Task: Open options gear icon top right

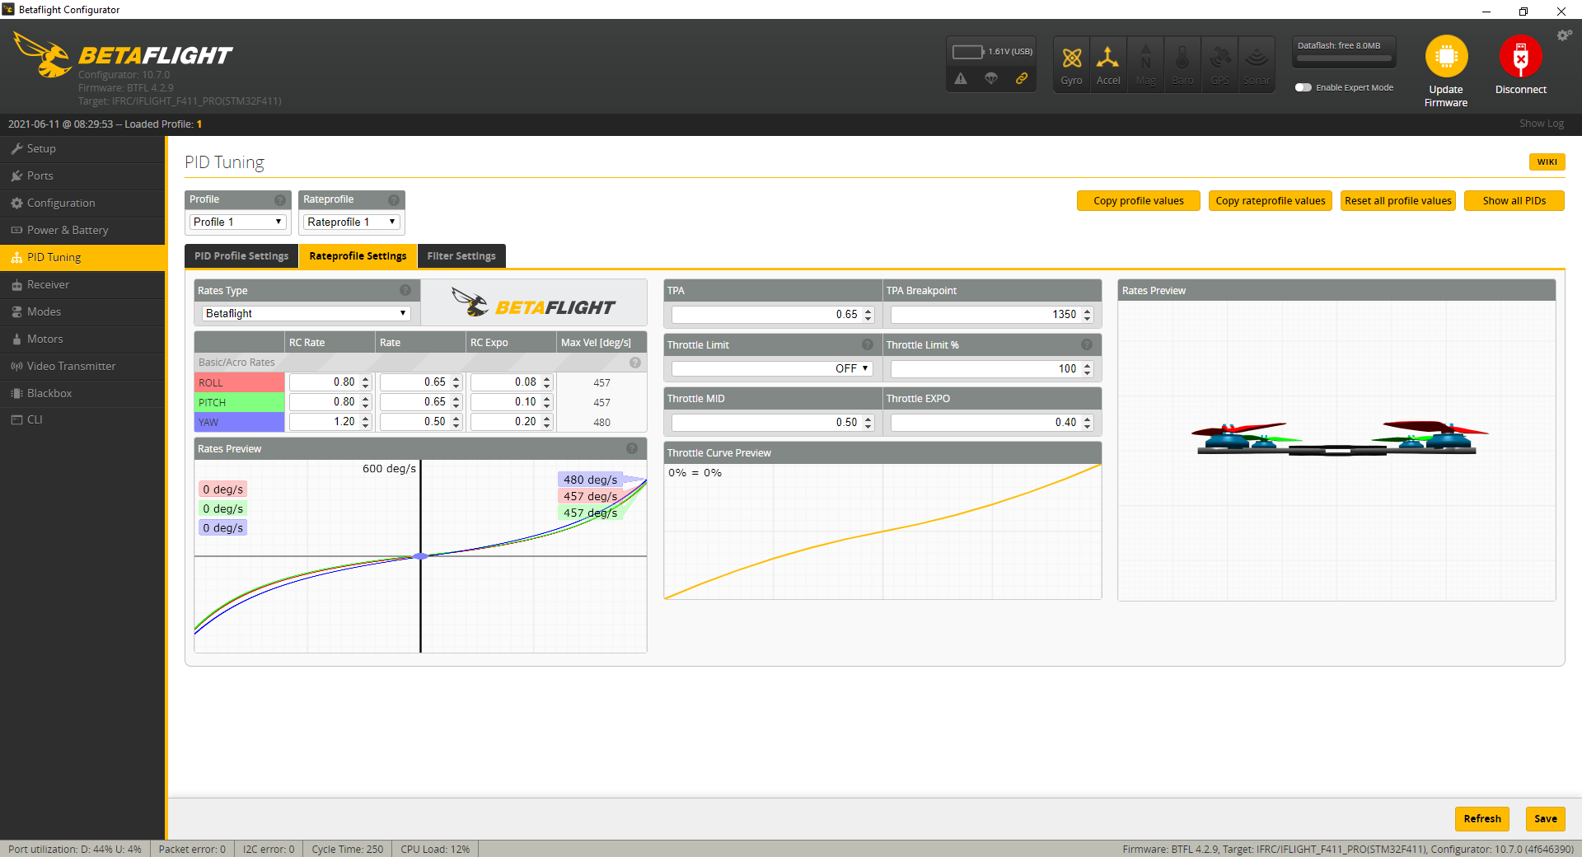Action: click(1564, 35)
